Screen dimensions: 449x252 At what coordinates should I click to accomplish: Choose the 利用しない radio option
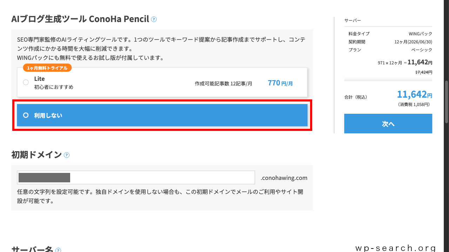[26, 115]
